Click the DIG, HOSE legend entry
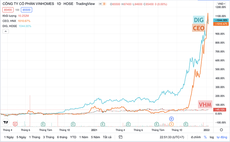 [x=10, y=26]
